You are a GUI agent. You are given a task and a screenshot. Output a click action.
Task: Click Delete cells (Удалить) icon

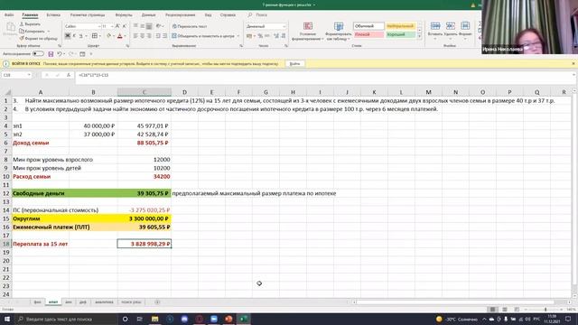450,26
